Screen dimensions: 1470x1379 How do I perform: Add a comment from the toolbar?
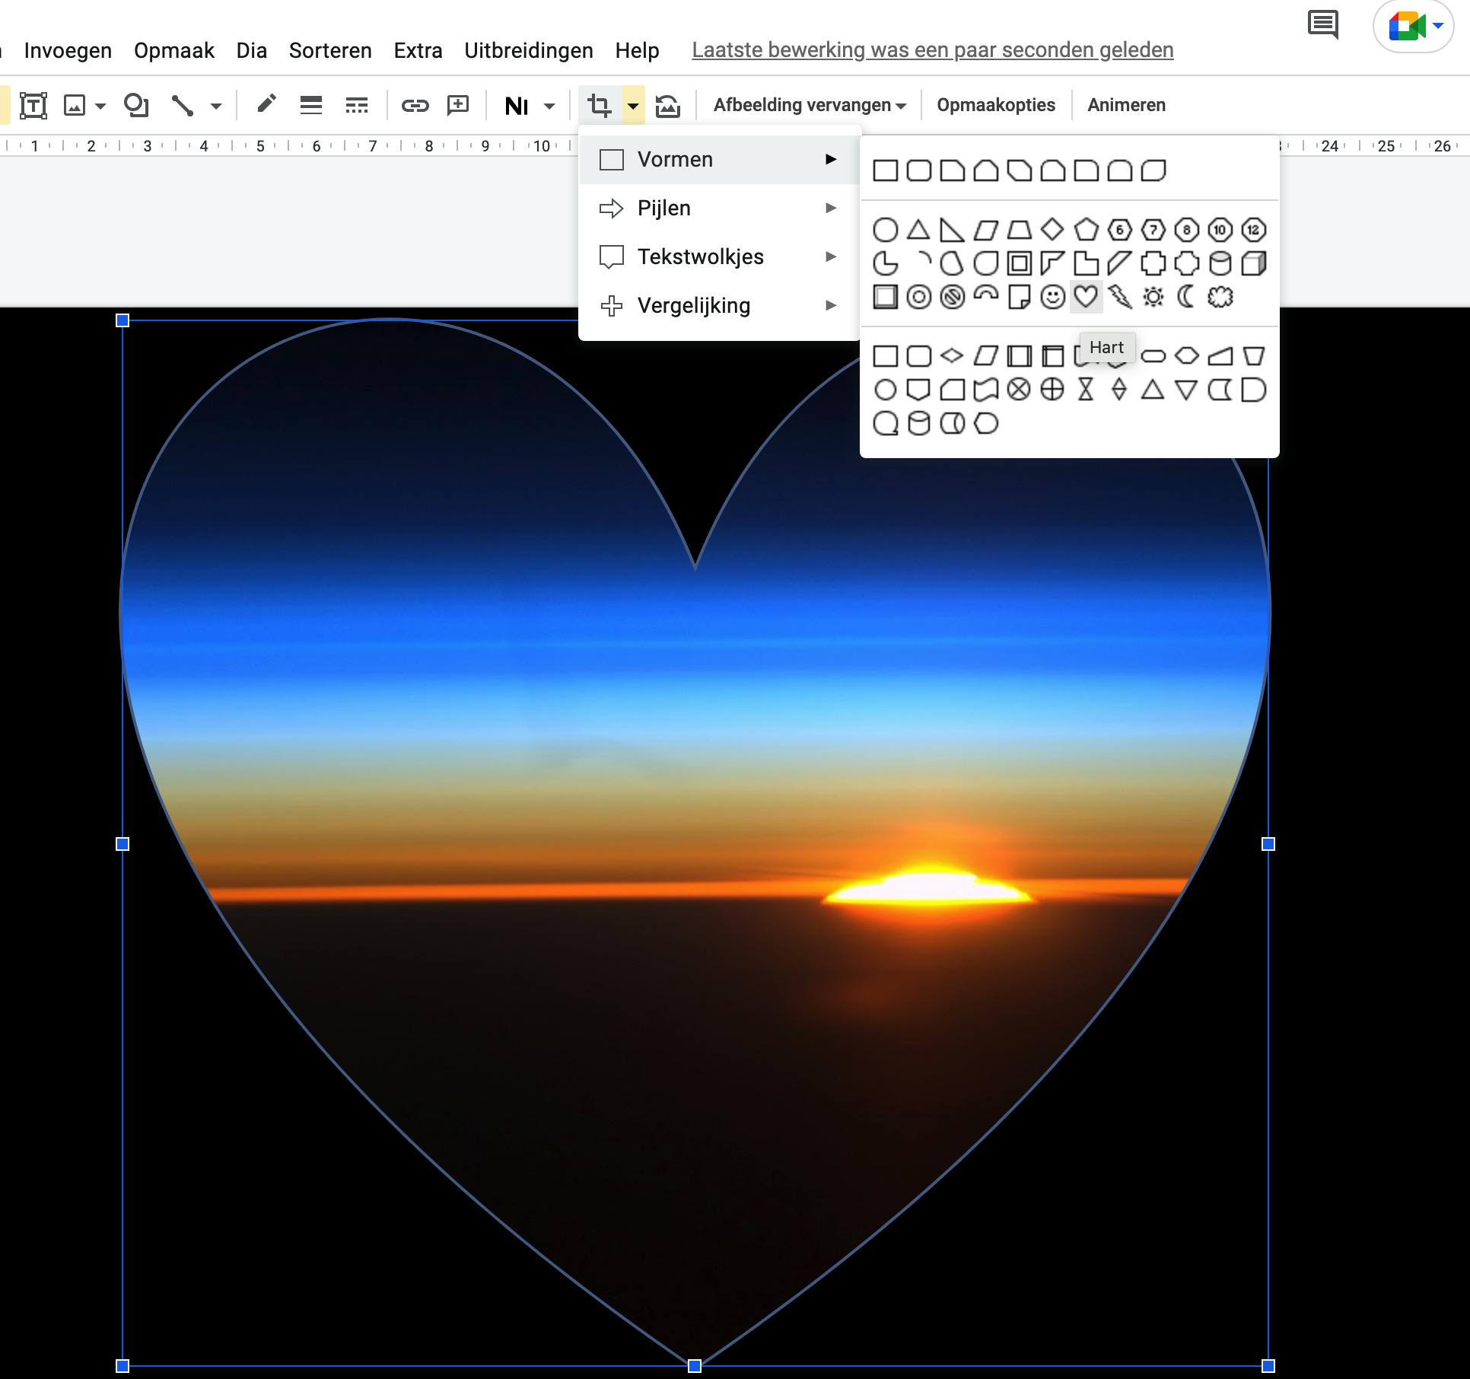pyautogui.click(x=458, y=105)
